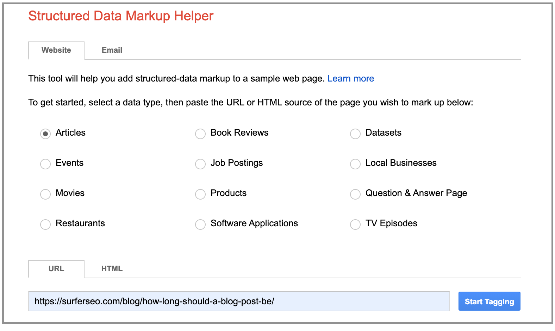This screenshot has width=555, height=331.
Task: Select the Movies data type
Action: point(45,194)
